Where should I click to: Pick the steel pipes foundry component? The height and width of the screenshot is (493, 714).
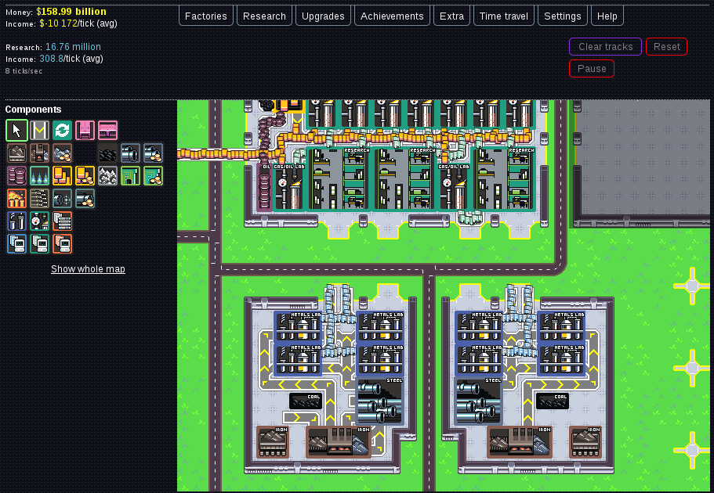pyautogui.click(x=131, y=153)
